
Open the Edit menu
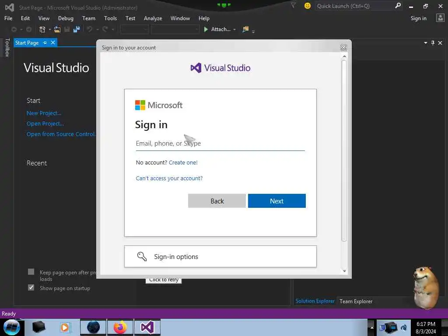coord(25,18)
